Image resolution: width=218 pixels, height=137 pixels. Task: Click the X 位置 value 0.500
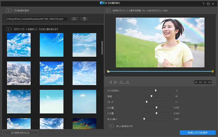click(176, 108)
